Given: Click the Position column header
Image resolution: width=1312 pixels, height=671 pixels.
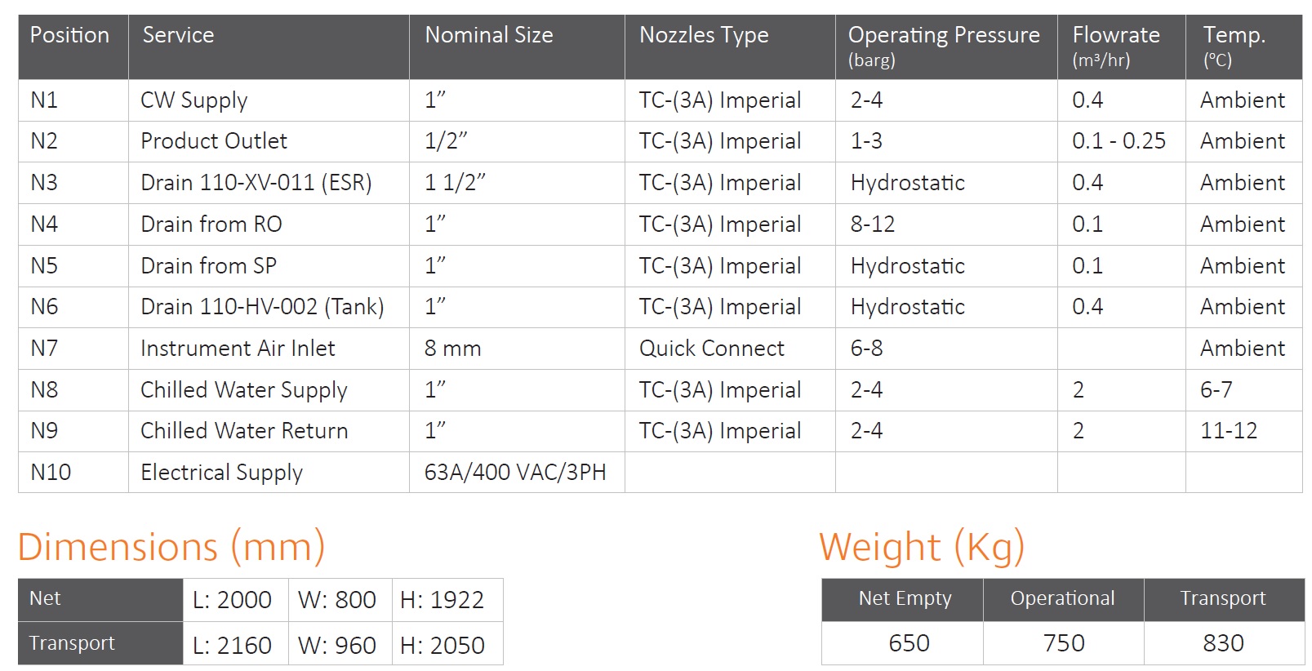Looking at the screenshot, I should [x=73, y=47].
